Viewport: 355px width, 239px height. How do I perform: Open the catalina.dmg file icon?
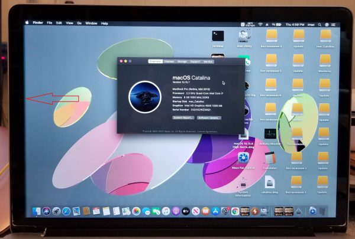[x=270, y=182]
